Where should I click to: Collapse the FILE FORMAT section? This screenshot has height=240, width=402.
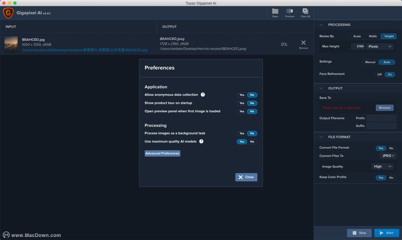(x=321, y=137)
